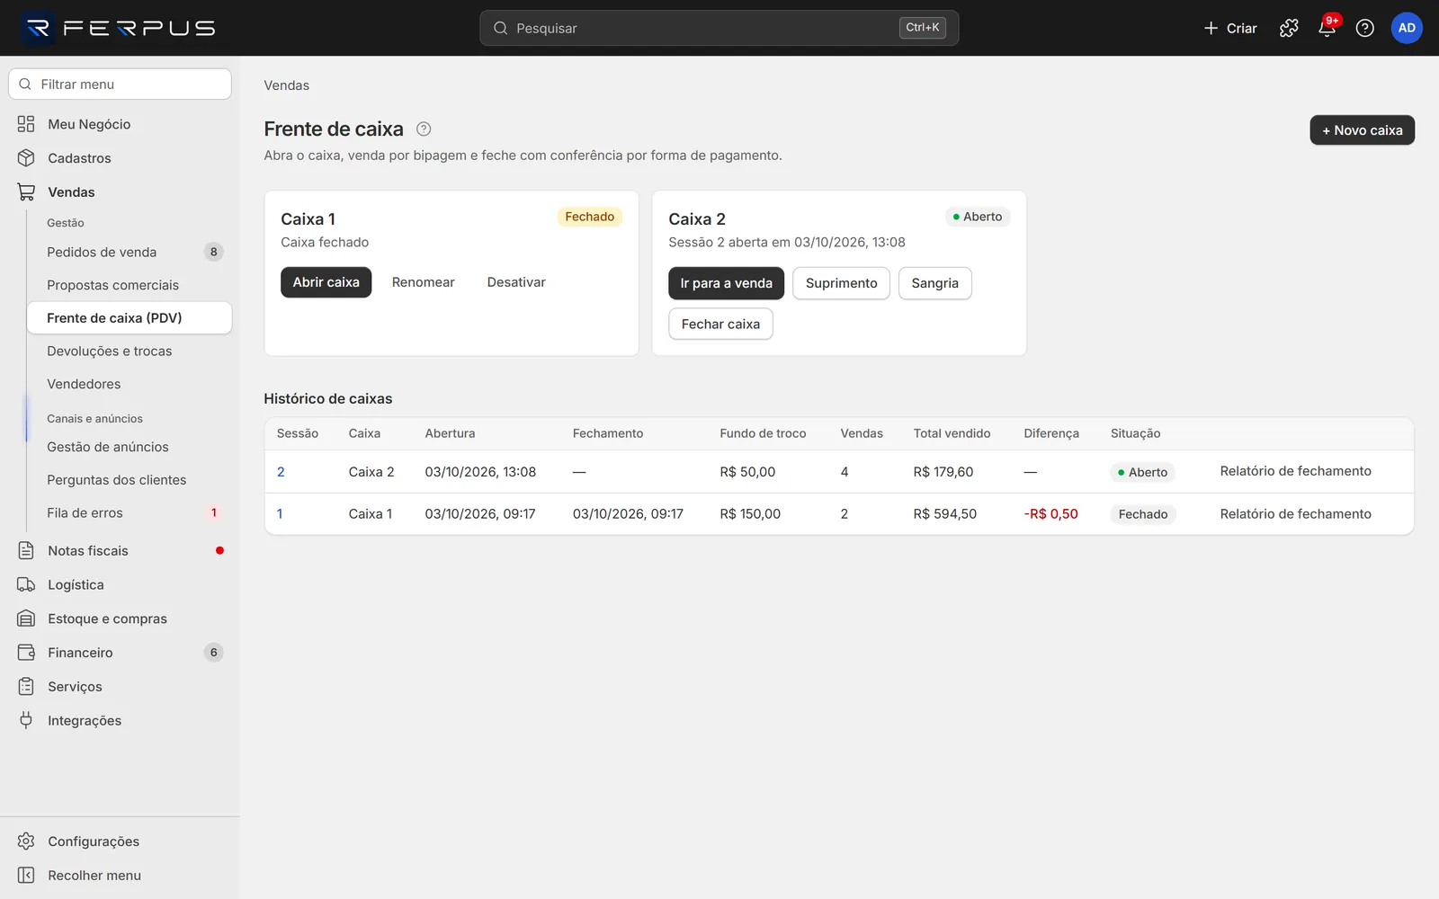Click the integrations puzzle icon in header
The image size is (1439, 899).
coord(1289,28)
